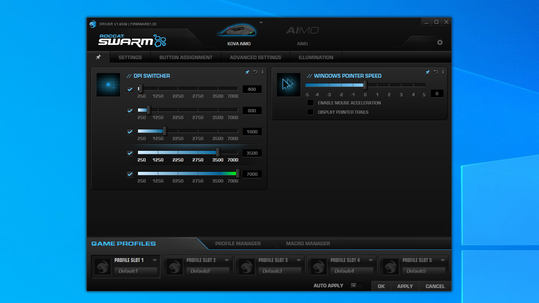Click the Profile Slot 2 Roccat icon
This screenshot has height=303, width=539.
point(175,267)
